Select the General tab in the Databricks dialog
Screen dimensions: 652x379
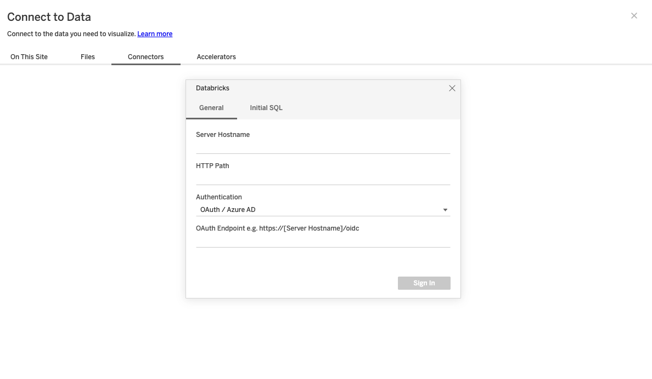pyautogui.click(x=211, y=107)
